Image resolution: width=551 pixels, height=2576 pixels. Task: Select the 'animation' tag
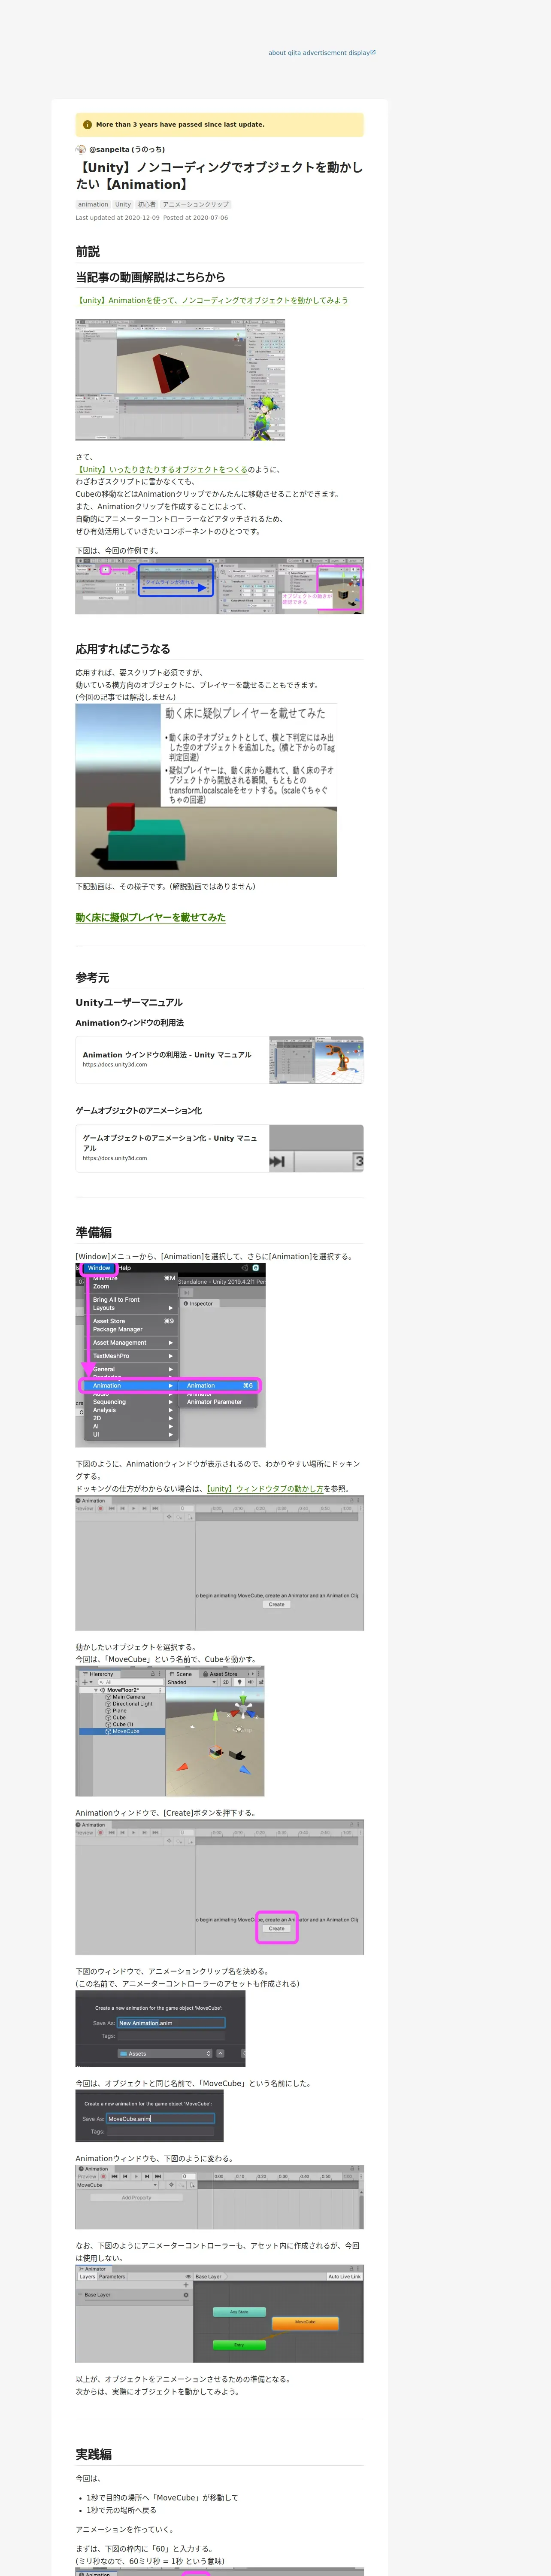pyautogui.click(x=93, y=204)
